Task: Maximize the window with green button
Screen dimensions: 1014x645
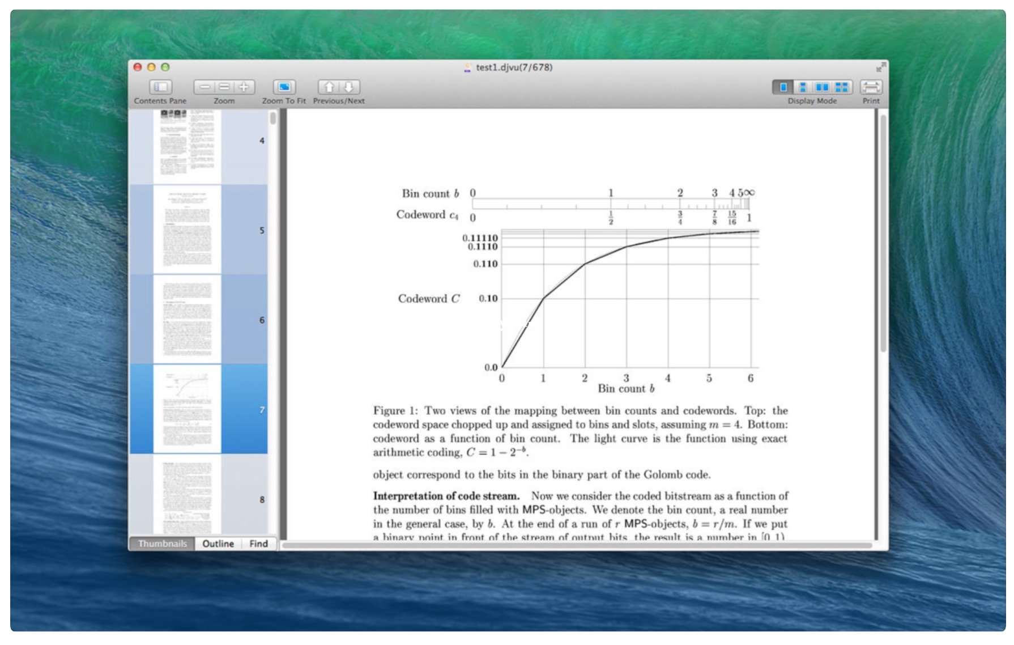Action: click(x=165, y=67)
